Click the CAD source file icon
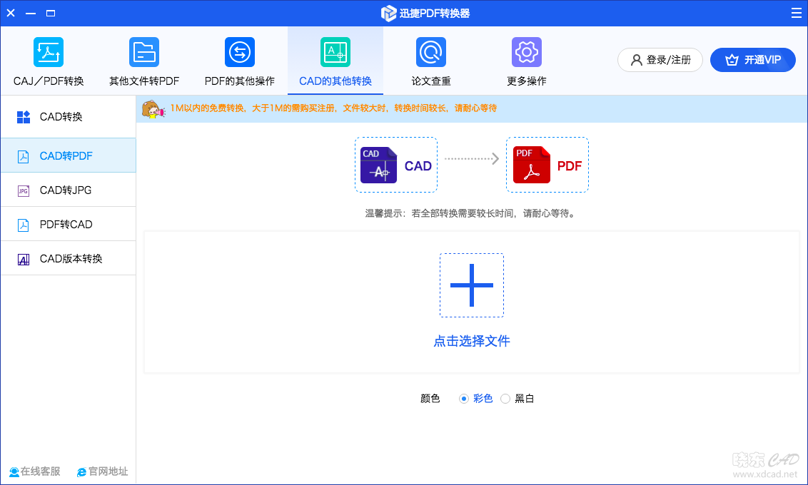Viewport: 808px width, 485px height. 379,165
